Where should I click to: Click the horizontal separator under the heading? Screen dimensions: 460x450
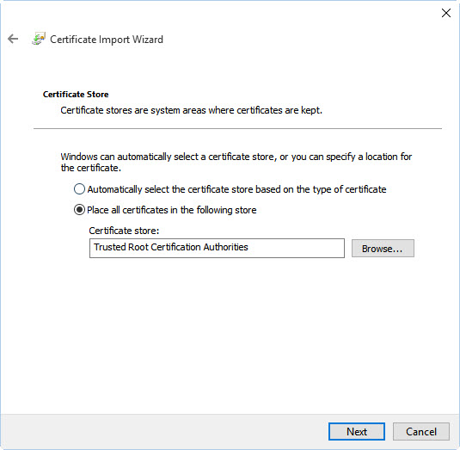[x=237, y=128]
